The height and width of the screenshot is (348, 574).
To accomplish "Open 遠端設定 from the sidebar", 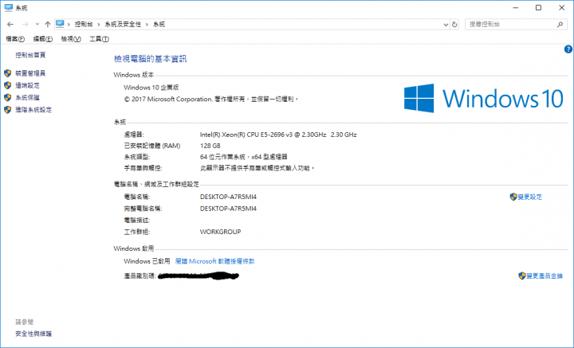I will tap(27, 85).
